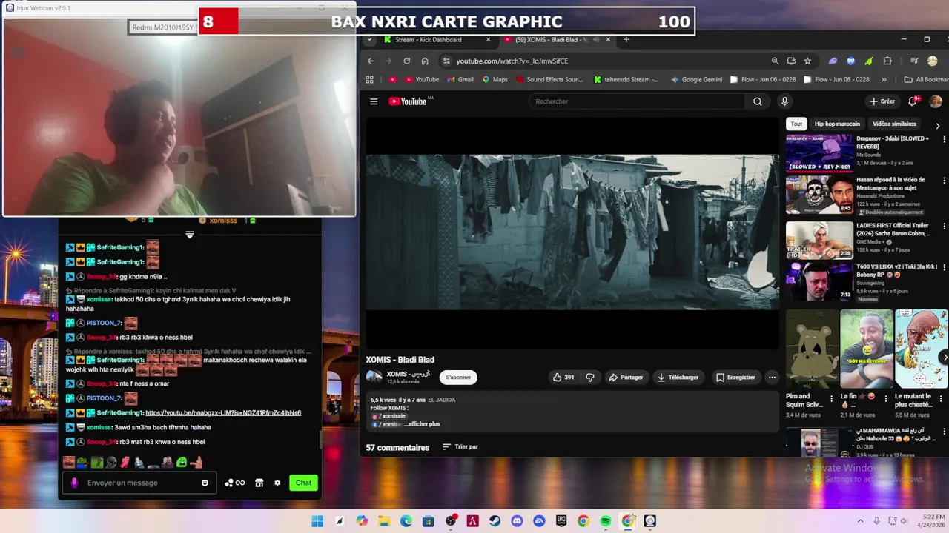Subscribe with the 'S'abonner' button

[x=458, y=378]
